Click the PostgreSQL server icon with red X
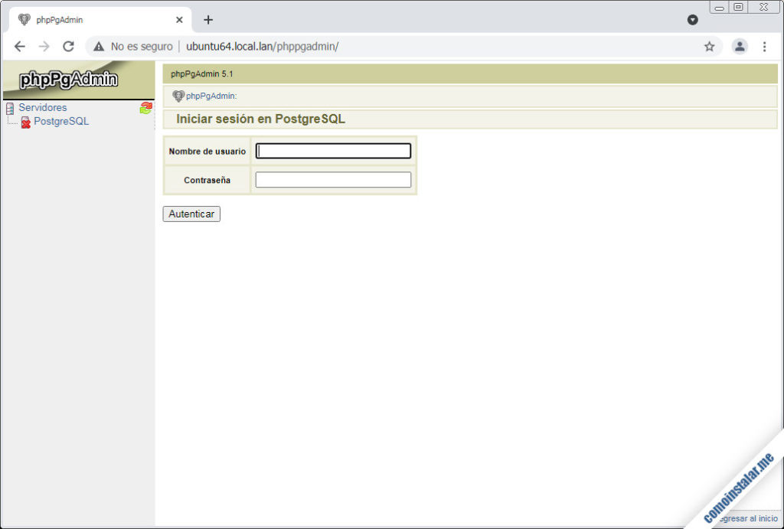Image resolution: width=784 pixels, height=529 pixels. click(25, 122)
